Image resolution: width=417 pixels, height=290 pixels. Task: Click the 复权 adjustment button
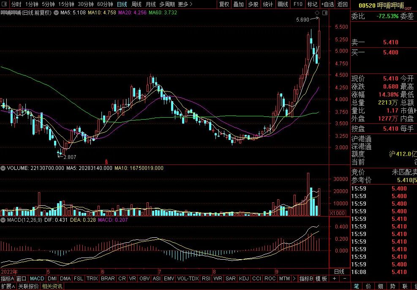(224, 4)
